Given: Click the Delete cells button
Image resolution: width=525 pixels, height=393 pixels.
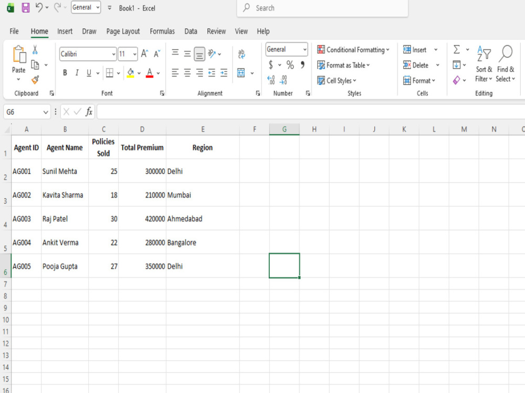Looking at the screenshot, I should pos(415,65).
